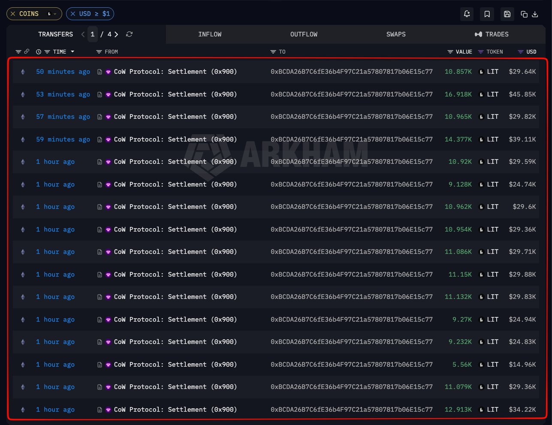This screenshot has height=425, width=552.
Task: Open CoW Protocol: Settlement in the $29.6K row
Action: [x=175, y=207]
